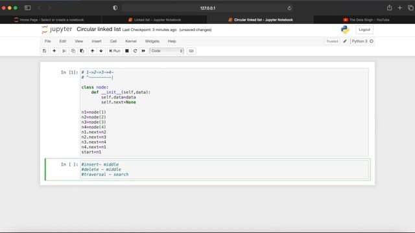
Task: Restart the kernel icon
Action: coord(136,50)
